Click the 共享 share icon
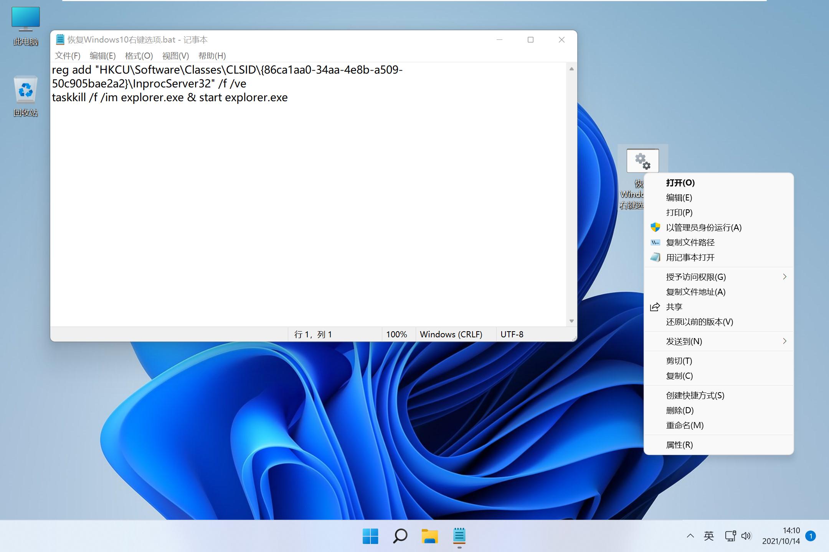This screenshot has width=829, height=552. (655, 306)
